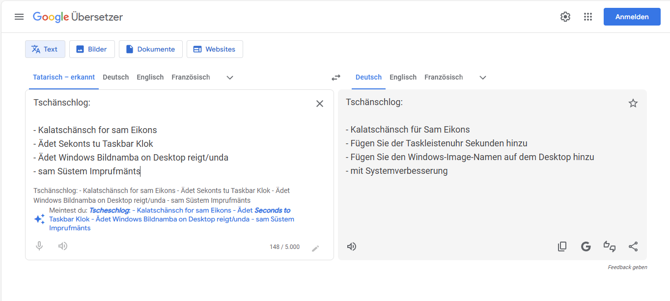Click the Anmelden sign-in button

click(632, 17)
